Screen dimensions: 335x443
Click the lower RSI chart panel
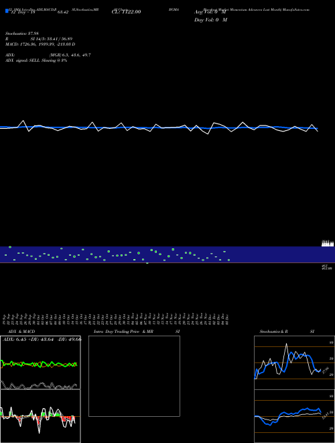294,416
